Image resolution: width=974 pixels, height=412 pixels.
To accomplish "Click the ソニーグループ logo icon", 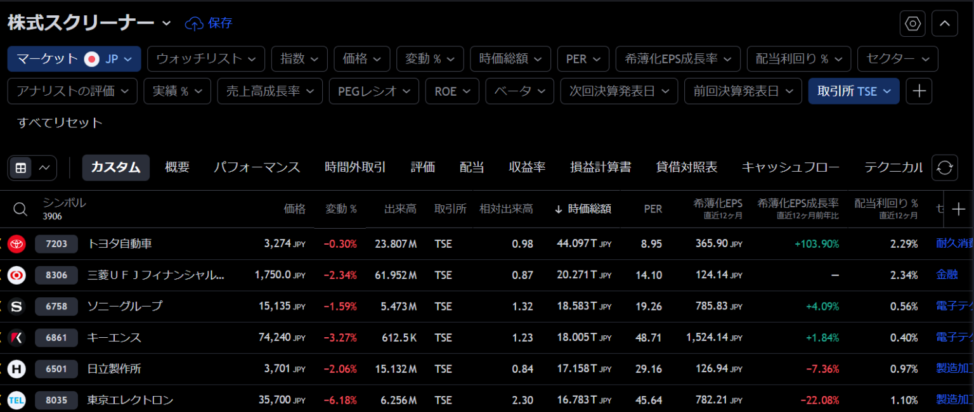I will click(16, 306).
